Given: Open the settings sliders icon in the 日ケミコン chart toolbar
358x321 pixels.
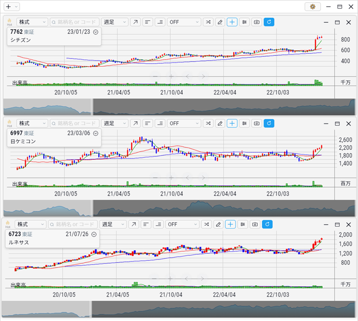Looking at the screenshot, I should point(244,123).
